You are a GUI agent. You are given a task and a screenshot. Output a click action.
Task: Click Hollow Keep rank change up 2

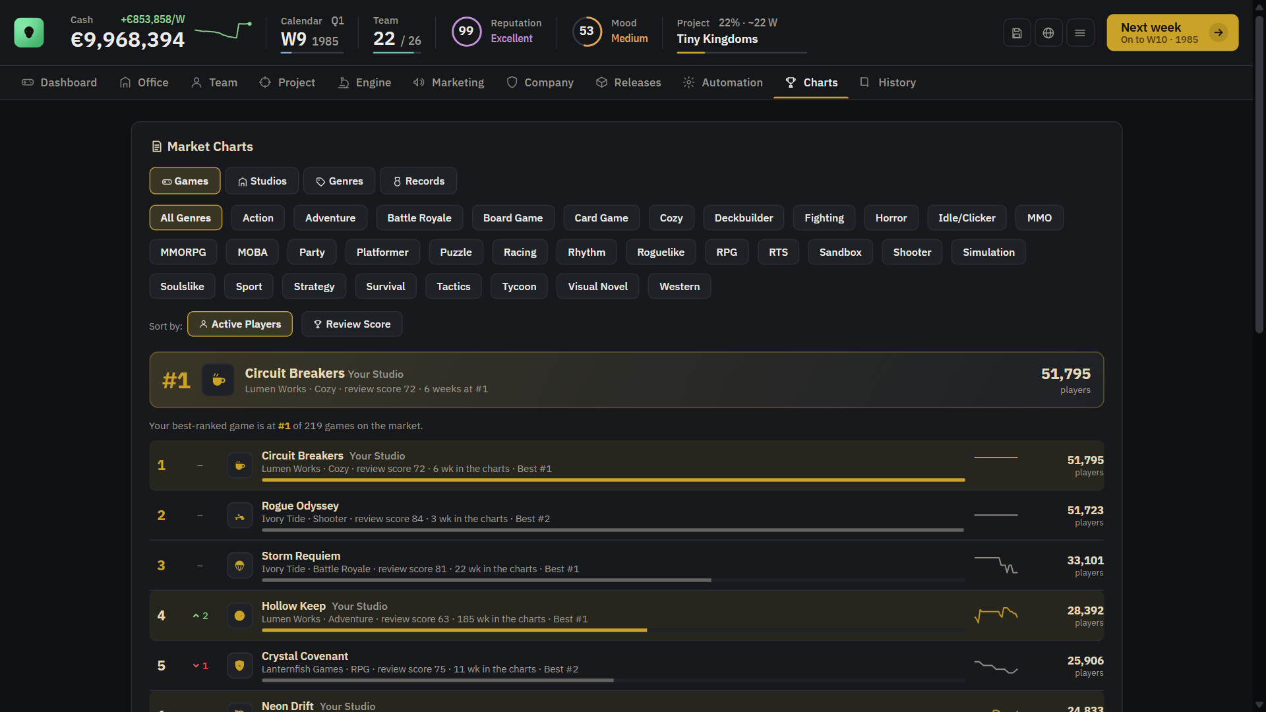coord(200,616)
